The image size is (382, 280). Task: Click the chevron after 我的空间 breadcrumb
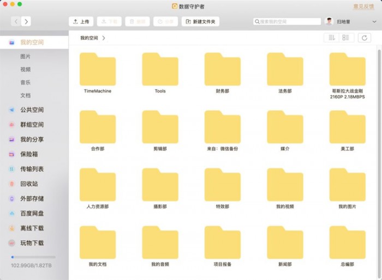point(104,38)
